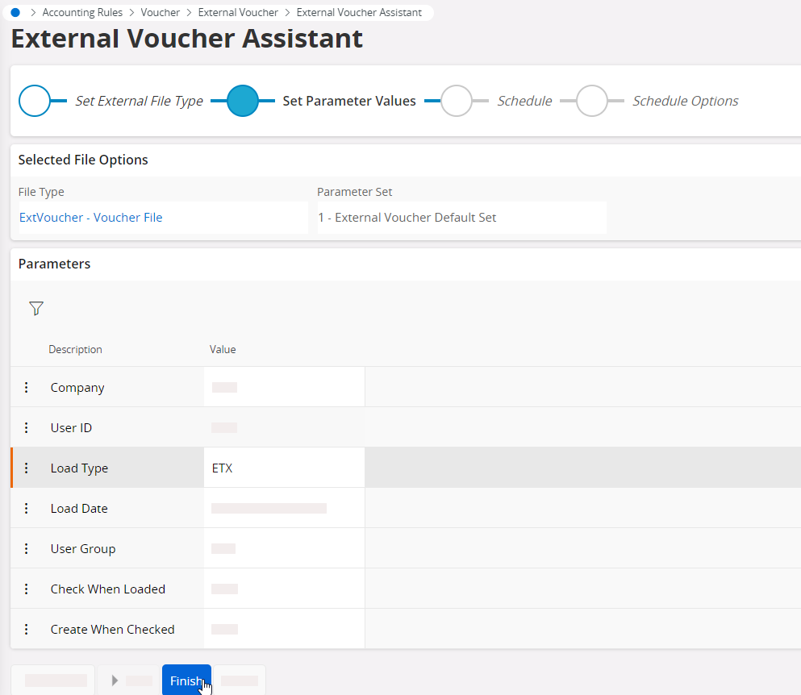The height and width of the screenshot is (695, 801).
Task: Open the User Group row three-dot menu
Action: pyautogui.click(x=26, y=549)
